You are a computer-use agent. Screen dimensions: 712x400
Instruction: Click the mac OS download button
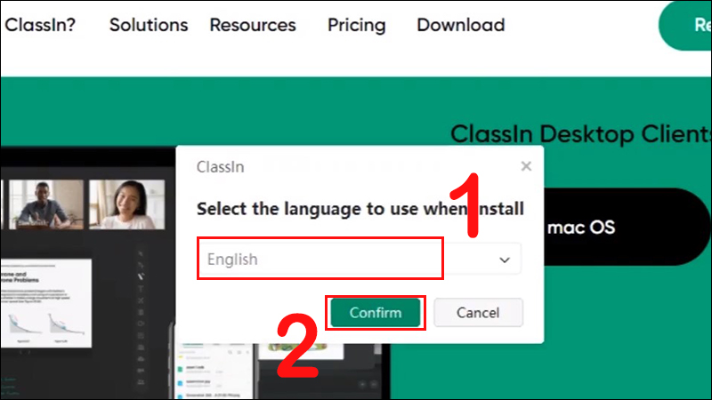click(627, 227)
